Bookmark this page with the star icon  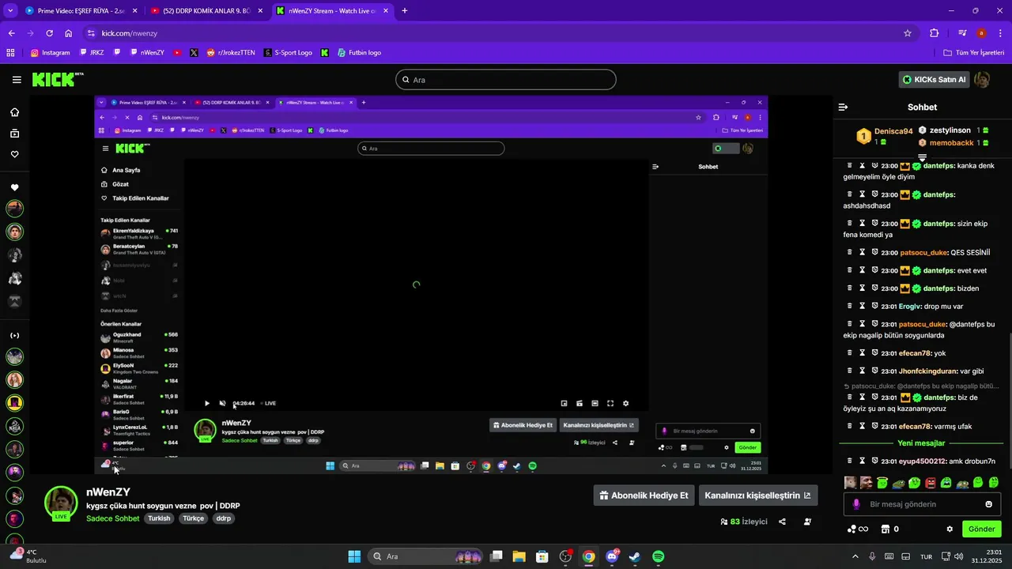coord(908,33)
